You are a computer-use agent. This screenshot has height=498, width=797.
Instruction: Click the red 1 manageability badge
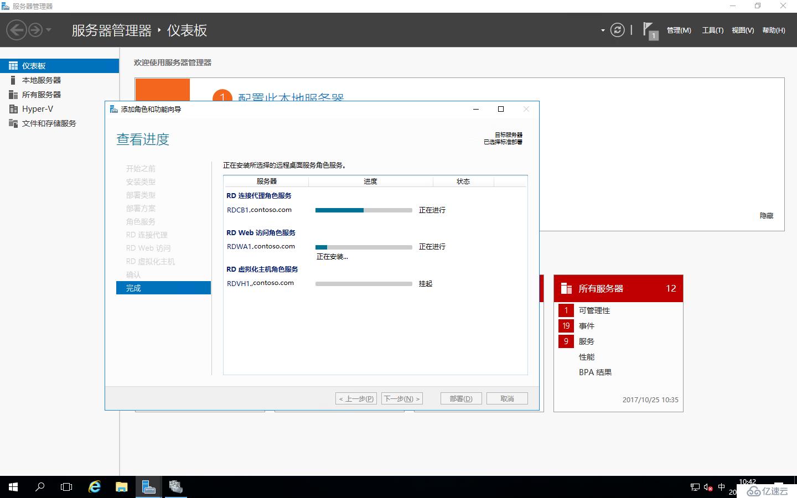(566, 310)
